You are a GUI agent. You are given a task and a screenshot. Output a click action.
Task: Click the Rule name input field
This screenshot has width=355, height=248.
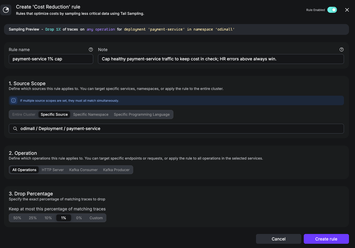(x=51, y=59)
